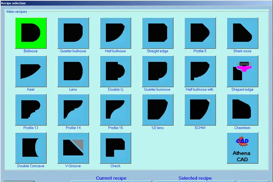Image resolution: width=273 pixels, height=182 pixels.
Task: Select the Profile 13 icon
Action: [31, 110]
